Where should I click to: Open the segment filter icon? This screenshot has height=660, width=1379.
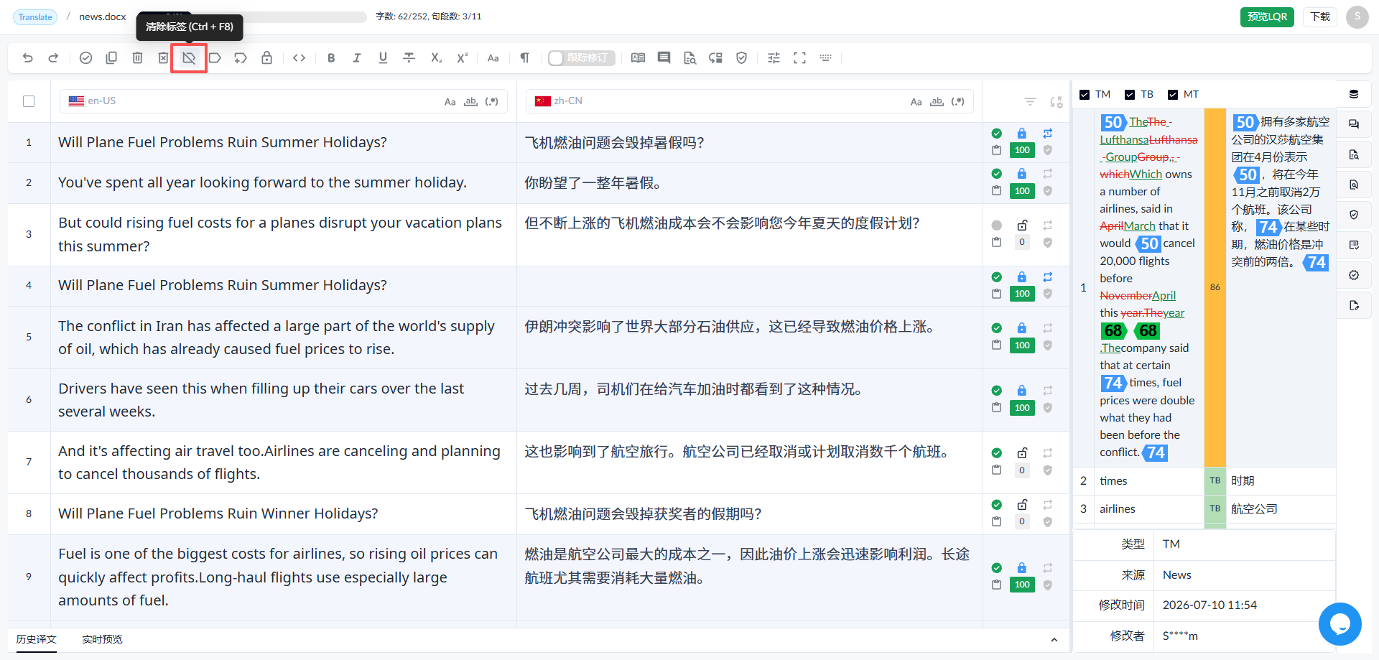coord(1030,102)
